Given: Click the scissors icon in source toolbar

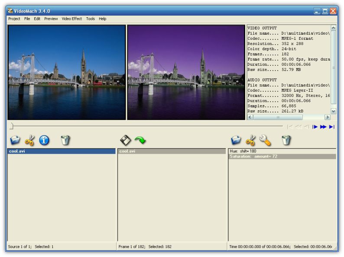Looking at the screenshot, I should click(29, 140).
